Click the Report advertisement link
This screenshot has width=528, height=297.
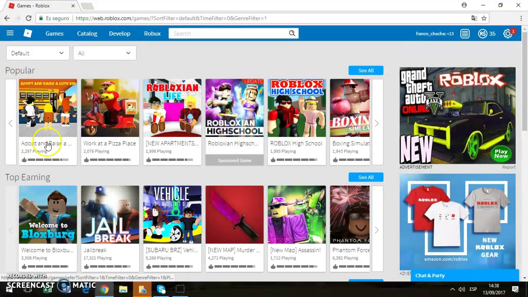509,167
